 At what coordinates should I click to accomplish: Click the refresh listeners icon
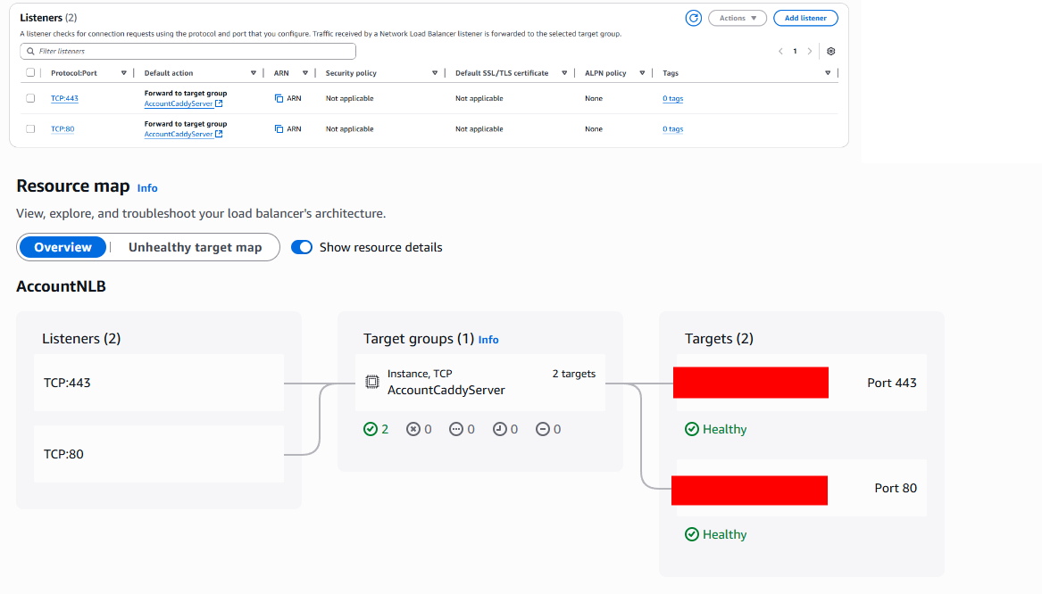coord(693,18)
